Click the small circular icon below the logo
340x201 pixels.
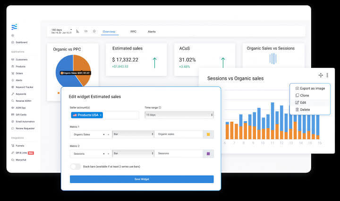13,35
